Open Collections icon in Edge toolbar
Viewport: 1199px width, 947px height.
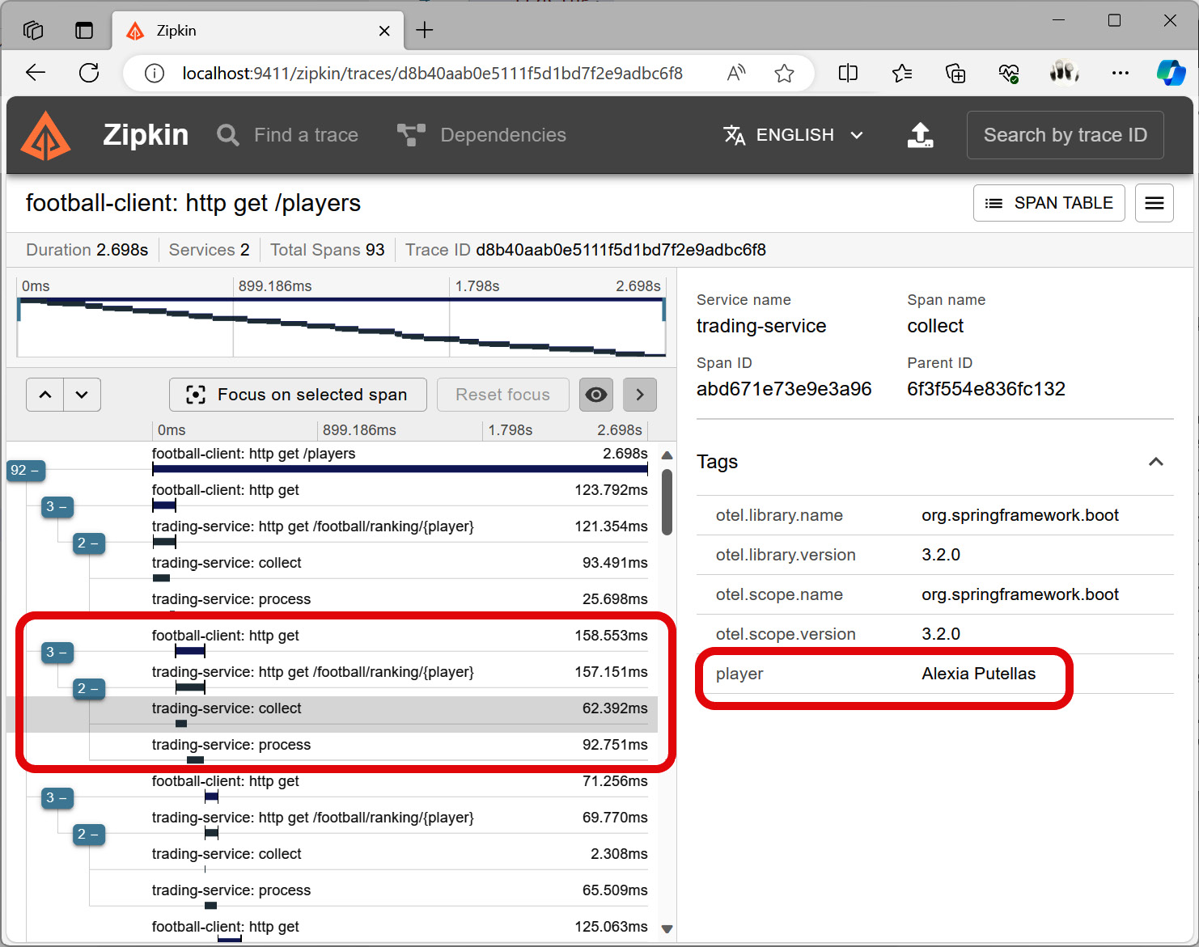pyautogui.click(x=955, y=74)
